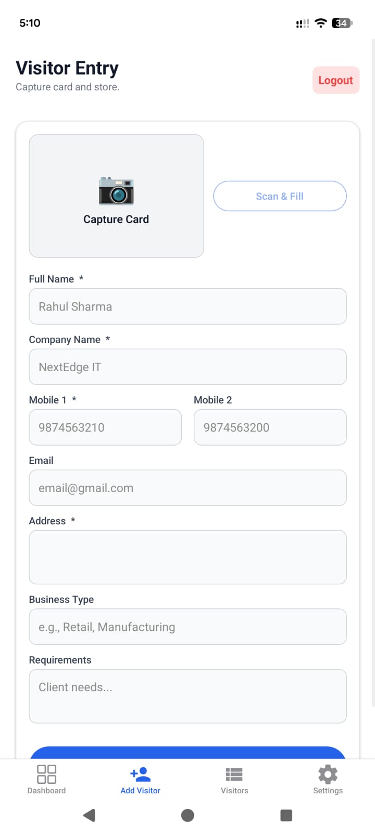
Task: Open the Dashboard grid icon
Action: [46, 774]
